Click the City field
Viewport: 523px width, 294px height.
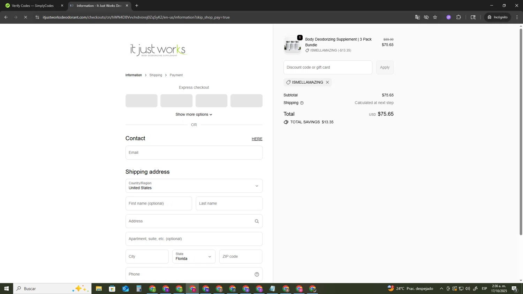coord(147,257)
